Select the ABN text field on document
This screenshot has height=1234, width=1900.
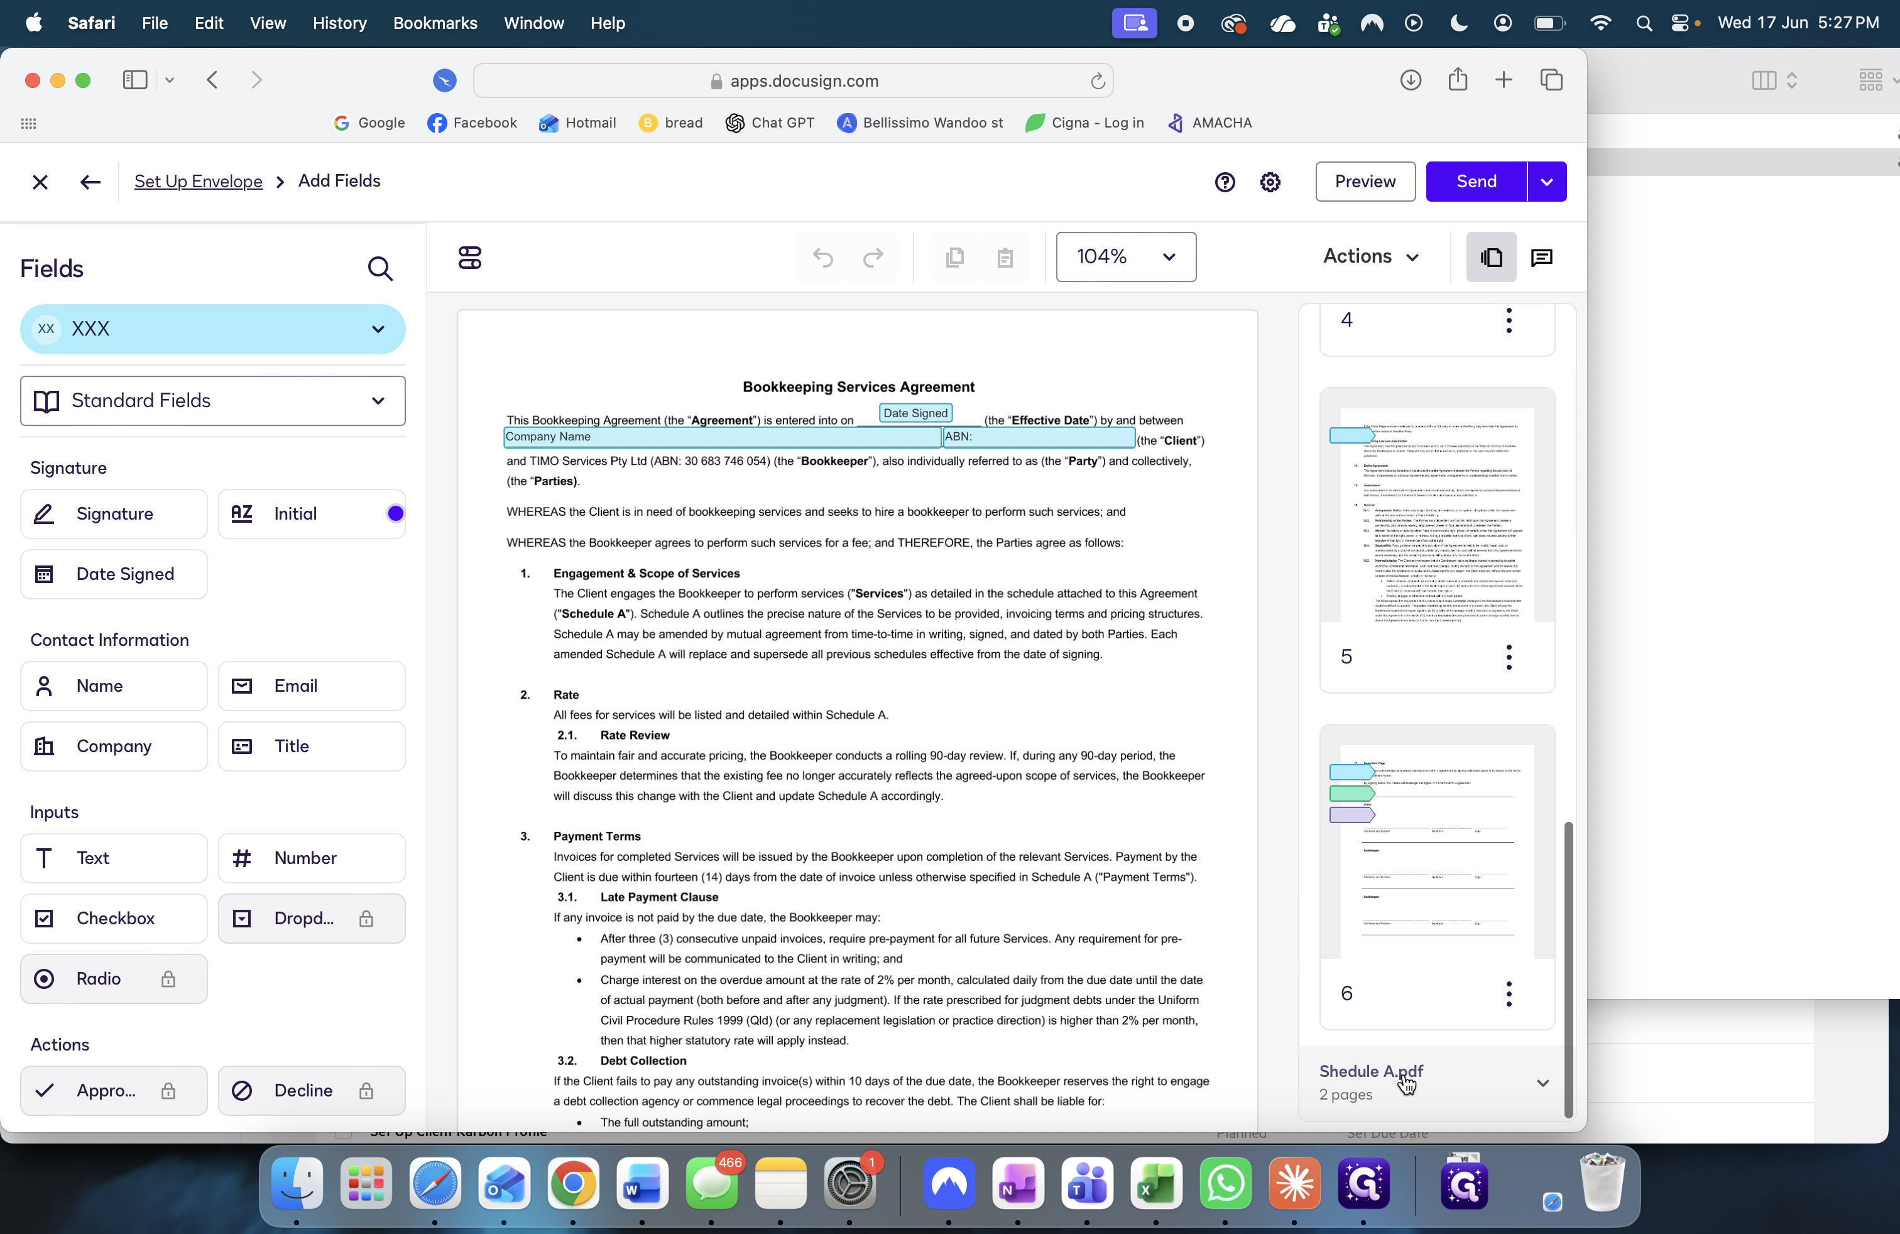pos(1039,437)
